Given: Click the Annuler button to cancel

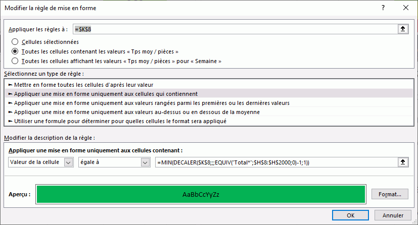Looking at the screenshot, I should pos(393,215).
